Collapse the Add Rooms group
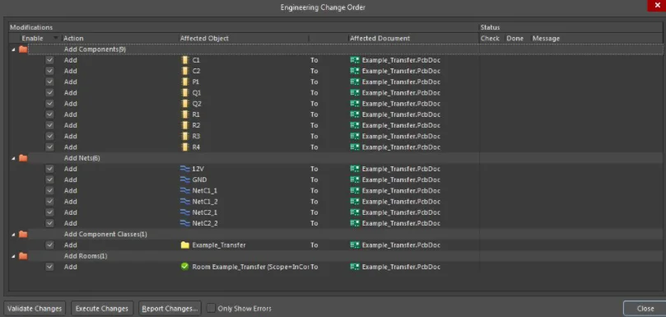 [x=13, y=256]
